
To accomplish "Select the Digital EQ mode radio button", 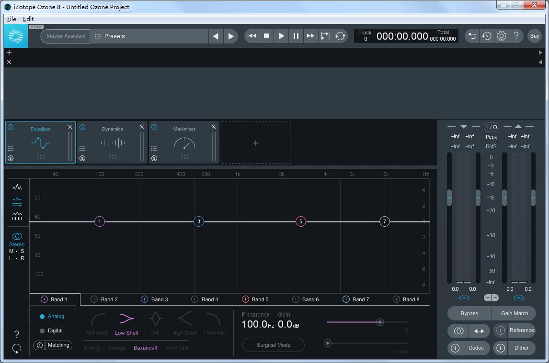I will 42,331.
